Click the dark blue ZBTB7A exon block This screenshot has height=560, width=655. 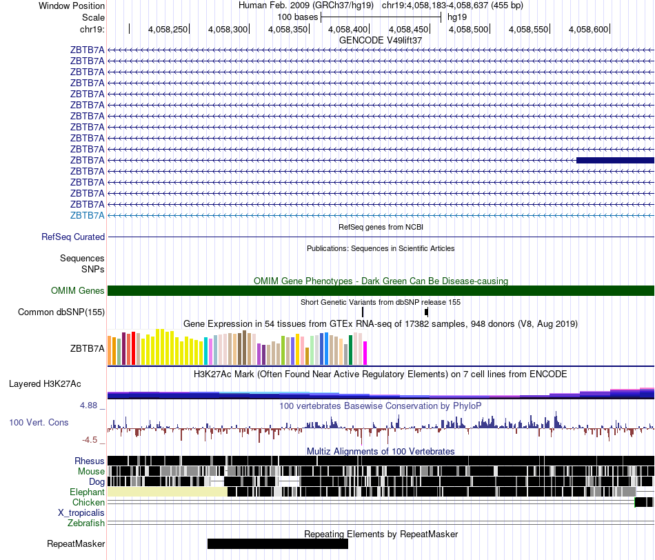click(615, 160)
